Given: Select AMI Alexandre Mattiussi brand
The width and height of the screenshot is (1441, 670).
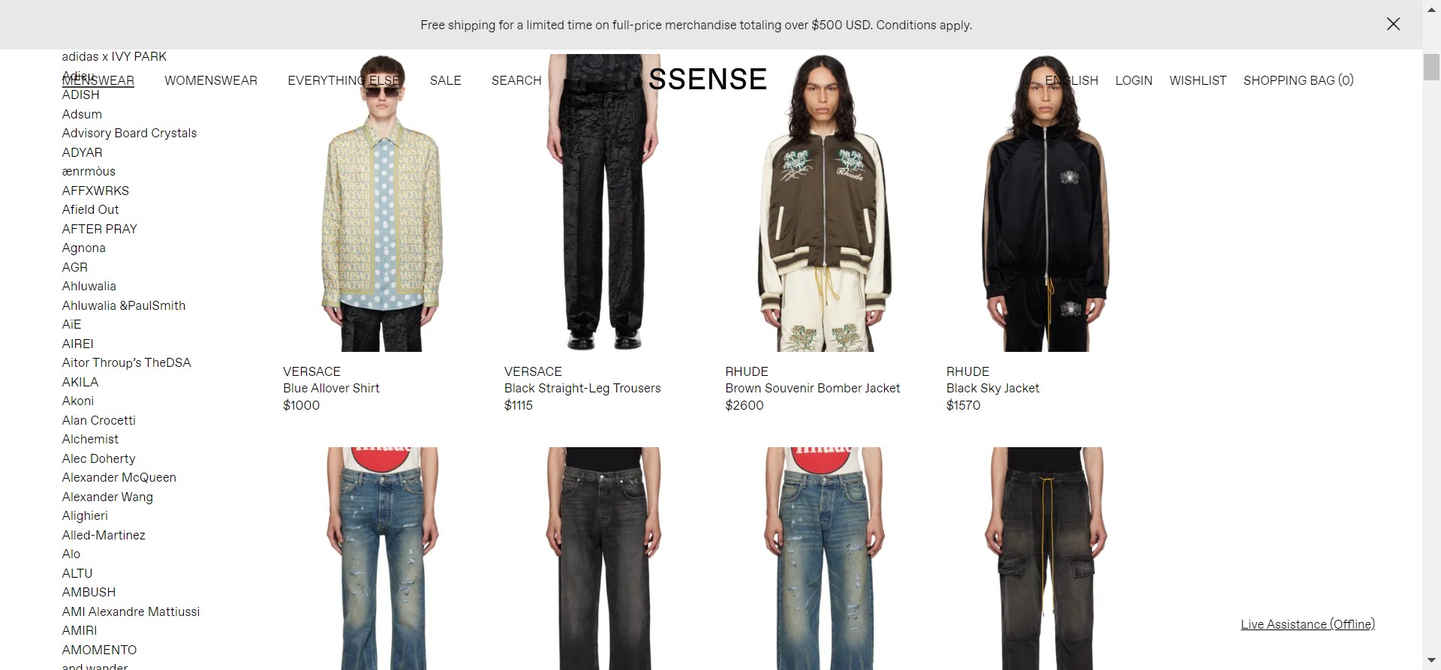Looking at the screenshot, I should coord(131,611).
